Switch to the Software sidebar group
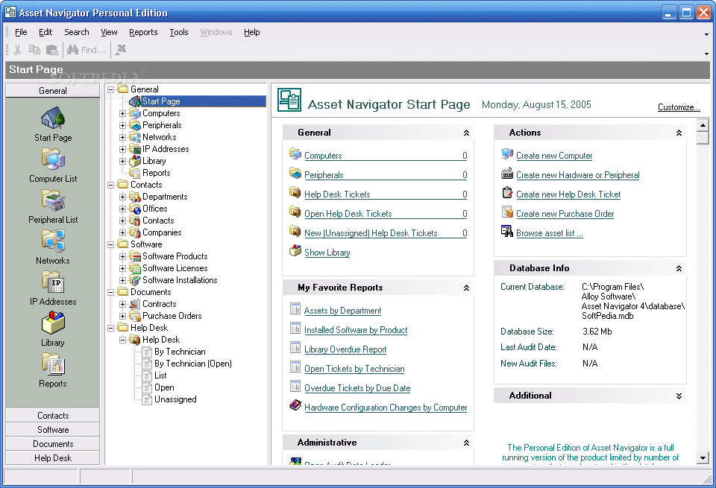This screenshot has width=716, height=488. click(52, 430)
